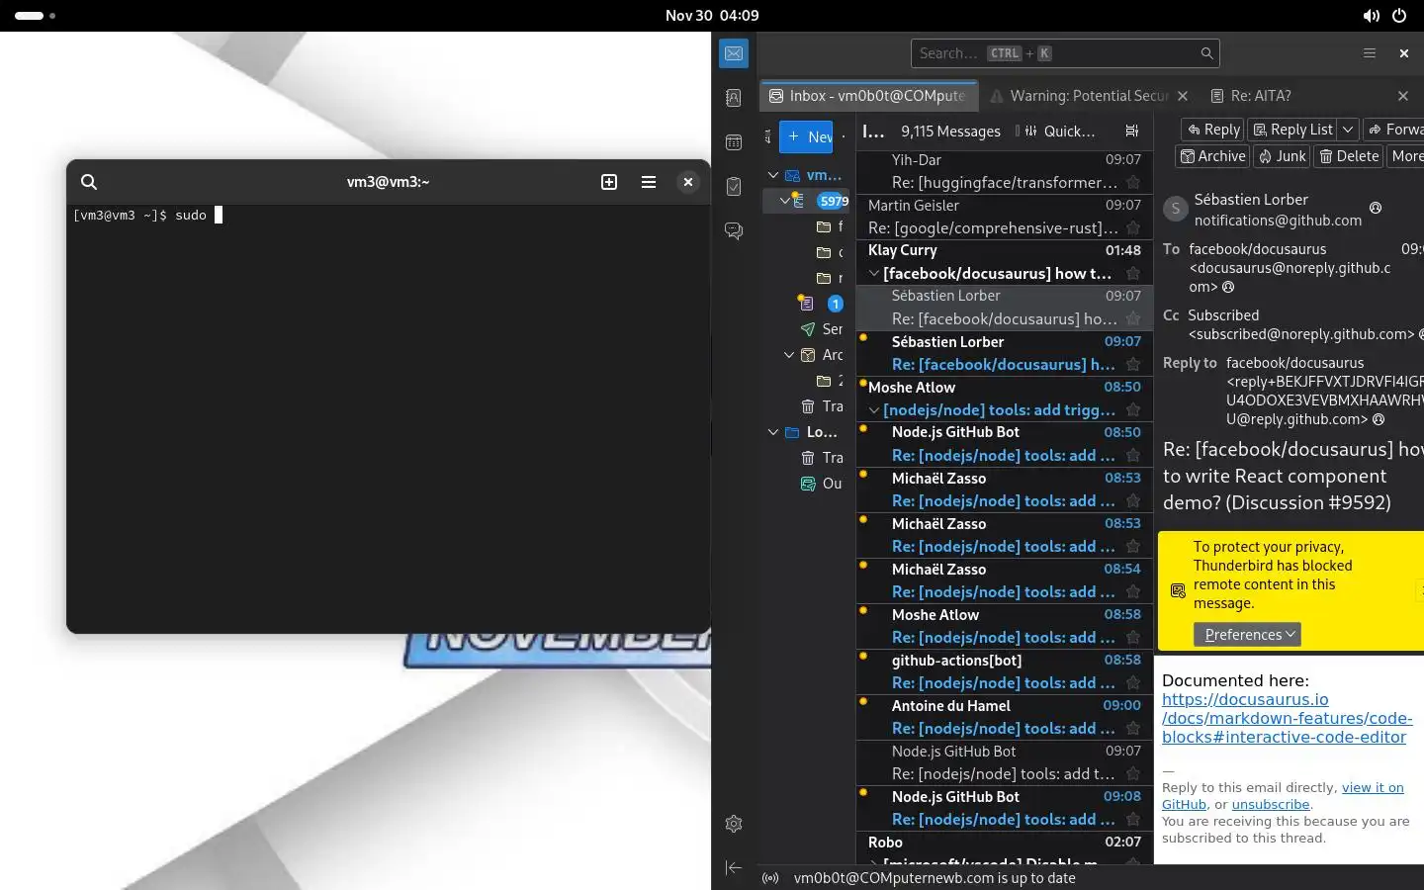Collapse the facebook/docusaurus thread chevron
1424x890 pixels.
[874, 273]
